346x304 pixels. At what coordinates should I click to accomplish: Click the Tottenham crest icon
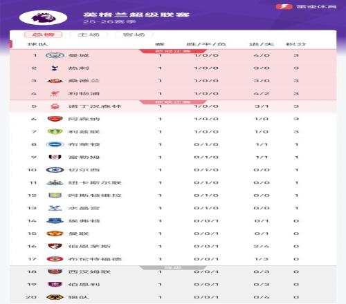coord(55,68)
